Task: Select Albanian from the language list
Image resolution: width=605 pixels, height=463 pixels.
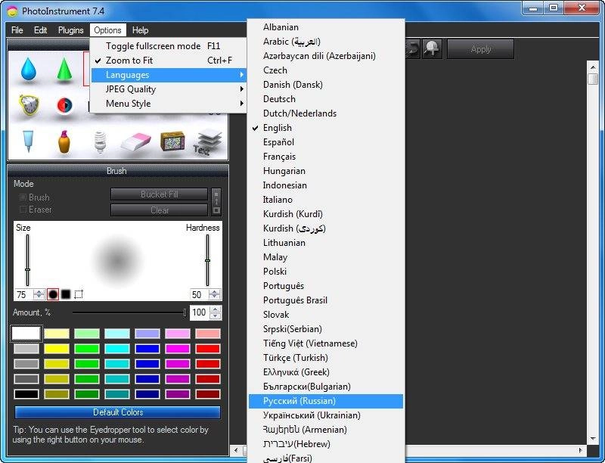Action: click(326, 27)
